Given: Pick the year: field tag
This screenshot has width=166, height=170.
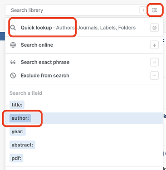Looking at the screenshot, I should (18, 131).
